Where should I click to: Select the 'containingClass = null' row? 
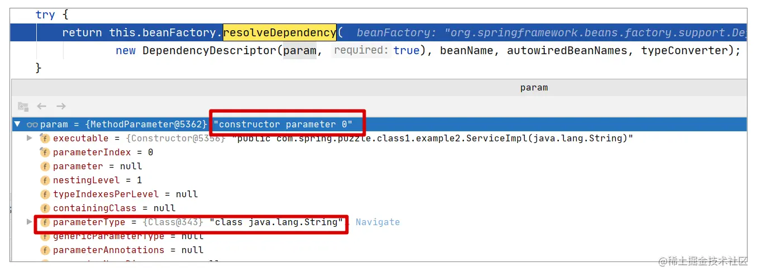click(x=379, y=208)
